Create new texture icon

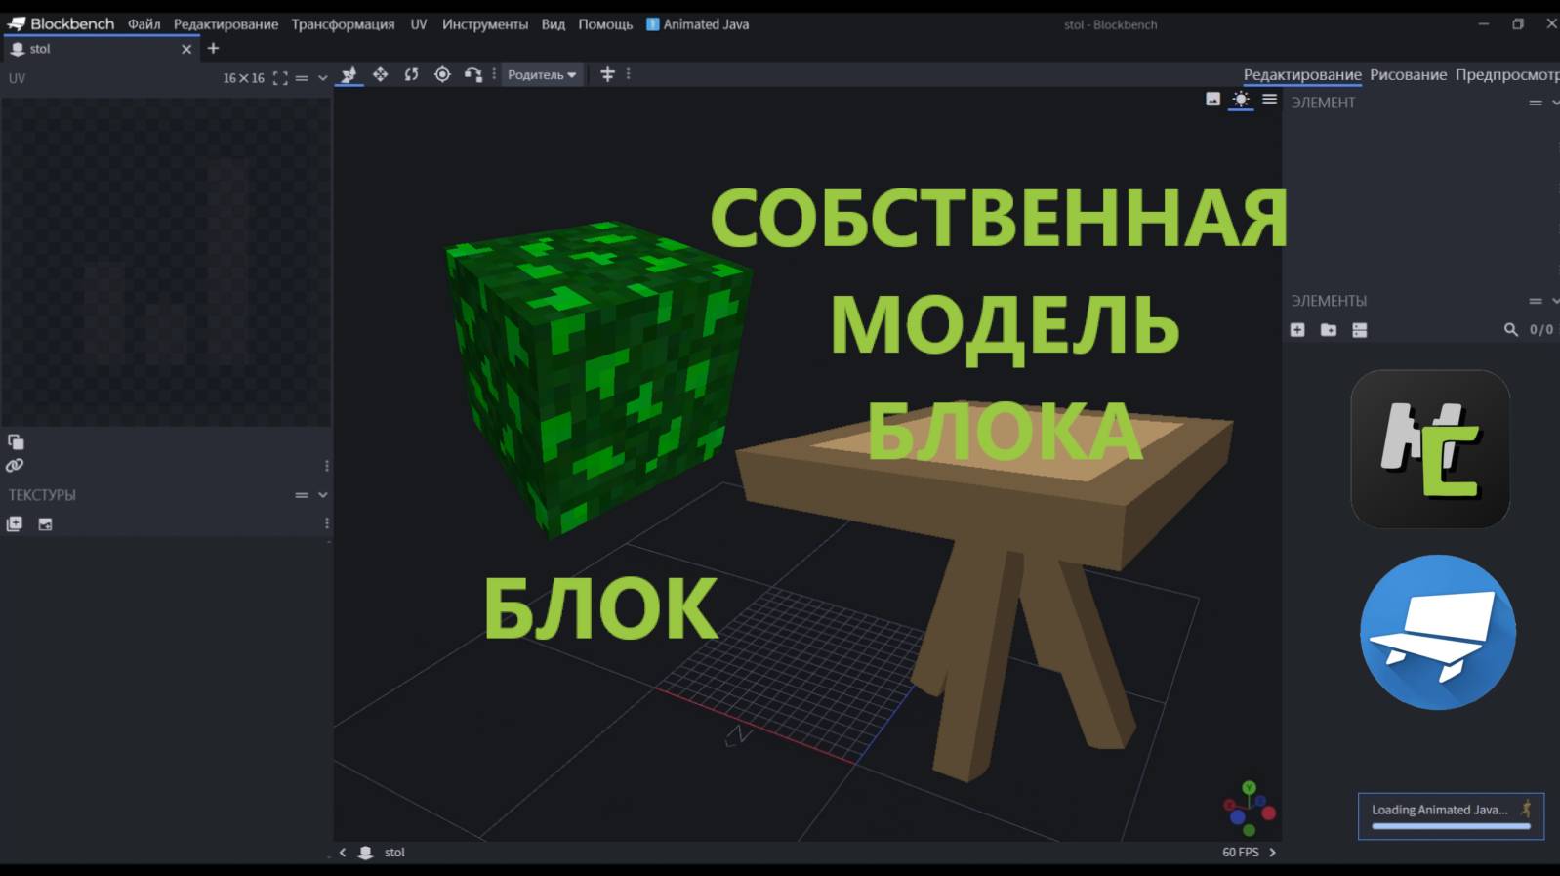45,524
